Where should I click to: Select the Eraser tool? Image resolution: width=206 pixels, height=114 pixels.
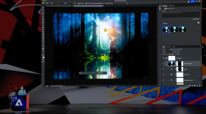(x=43, y=32)
